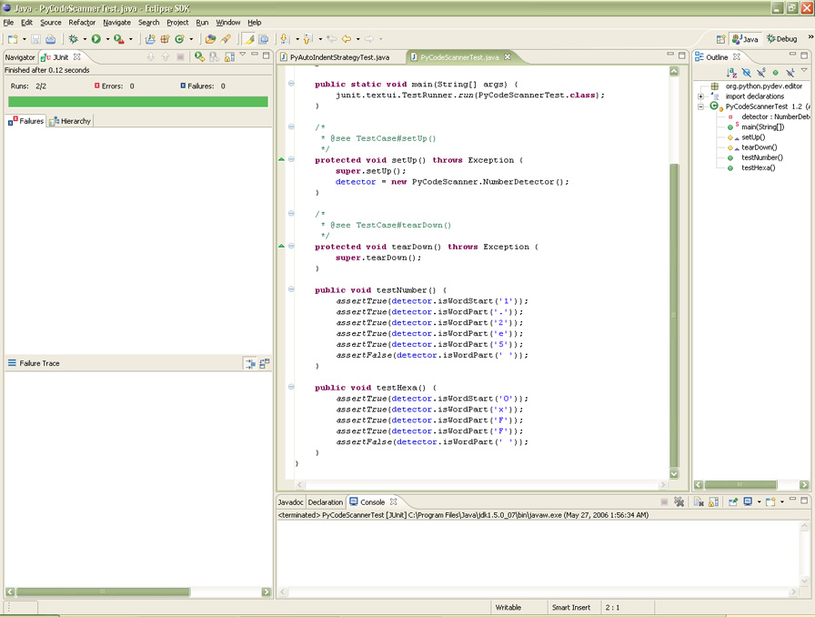Select testHexa() in the Outline tree

point(758,167)
